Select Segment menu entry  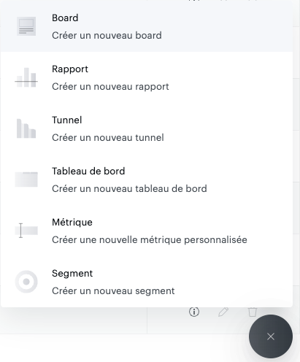click(147, 282)
